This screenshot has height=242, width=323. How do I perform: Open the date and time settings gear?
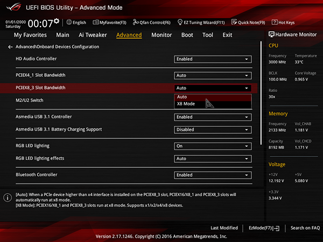coord(57,21)
